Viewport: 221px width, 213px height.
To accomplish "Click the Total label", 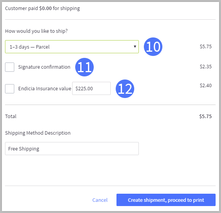I will (11, 116).
